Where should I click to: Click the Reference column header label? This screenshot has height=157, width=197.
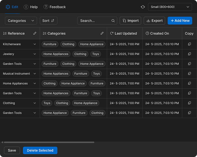(x=16, y=33)
